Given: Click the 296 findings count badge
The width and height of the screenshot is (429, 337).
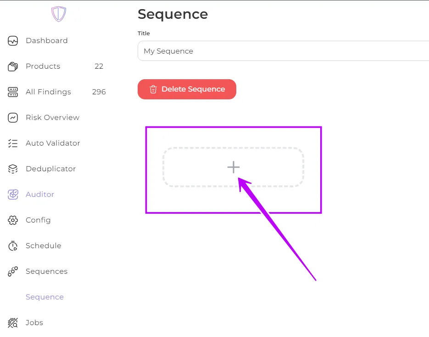Looking at the screenshot, I should [x=99, y=92].
